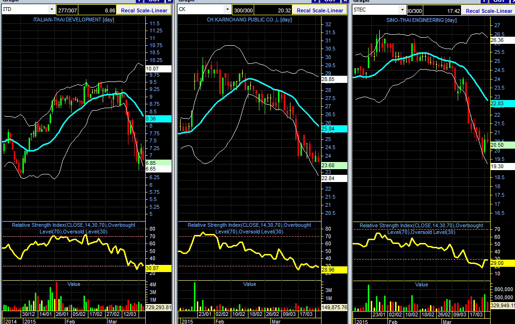Click the cyan 22.83 average label
Viewport: 515px width, 324px height.
(503, 103)
